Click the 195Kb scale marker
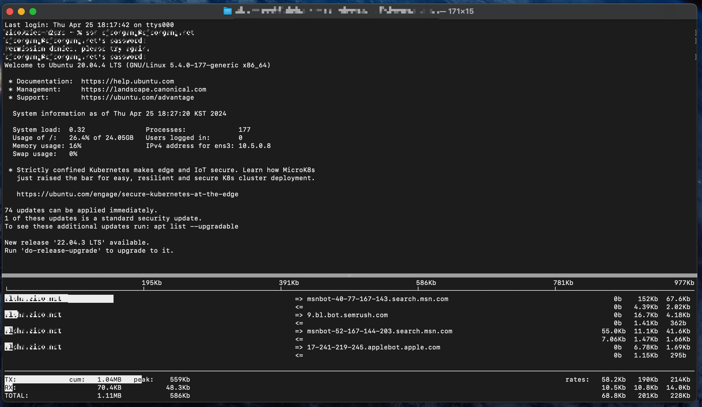The height and width of the screenshot is (407, 702). (x=152, y=283)
